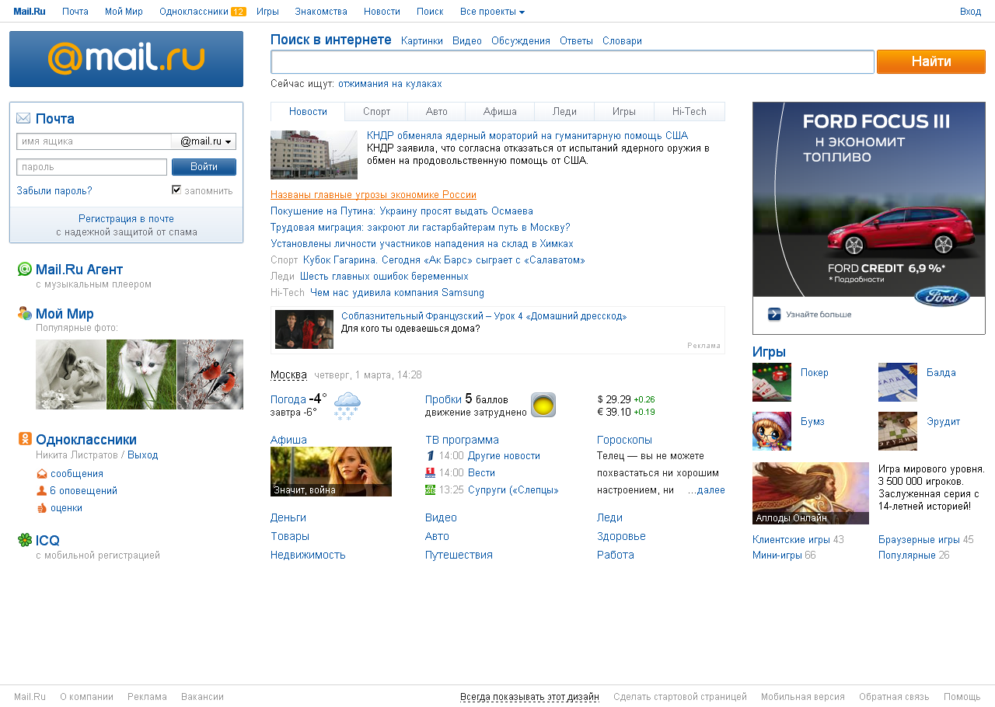Open the kitten photo thumbnail
The image size is (995, 707).
click(x=141, y=374)
